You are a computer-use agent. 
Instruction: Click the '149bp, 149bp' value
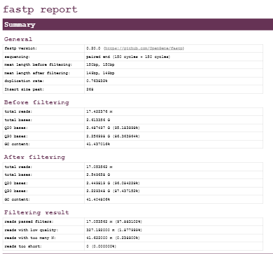click(x=100, y=73)
